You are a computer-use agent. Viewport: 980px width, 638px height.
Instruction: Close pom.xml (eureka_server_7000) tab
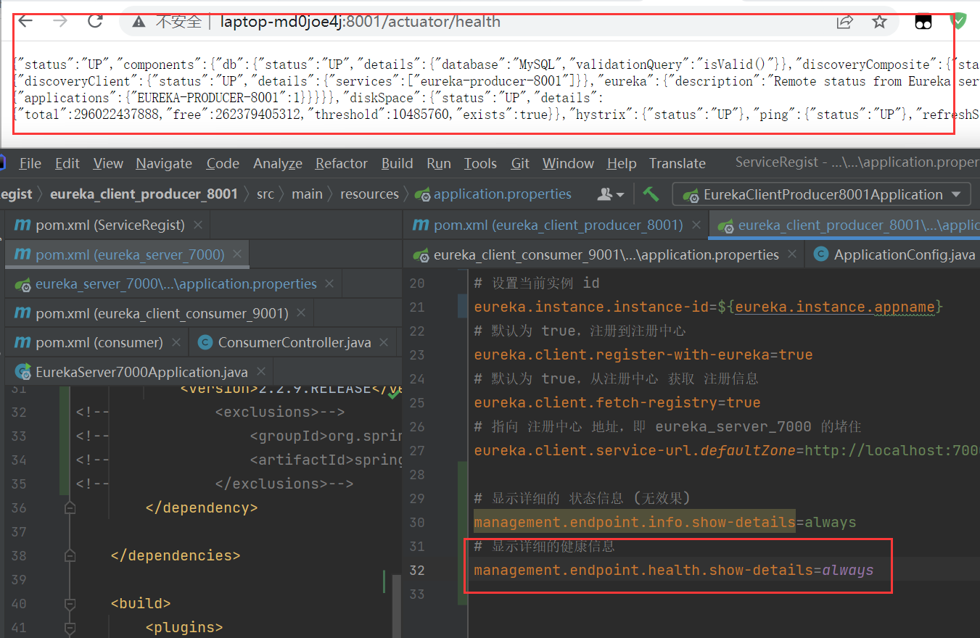(238, 254)
